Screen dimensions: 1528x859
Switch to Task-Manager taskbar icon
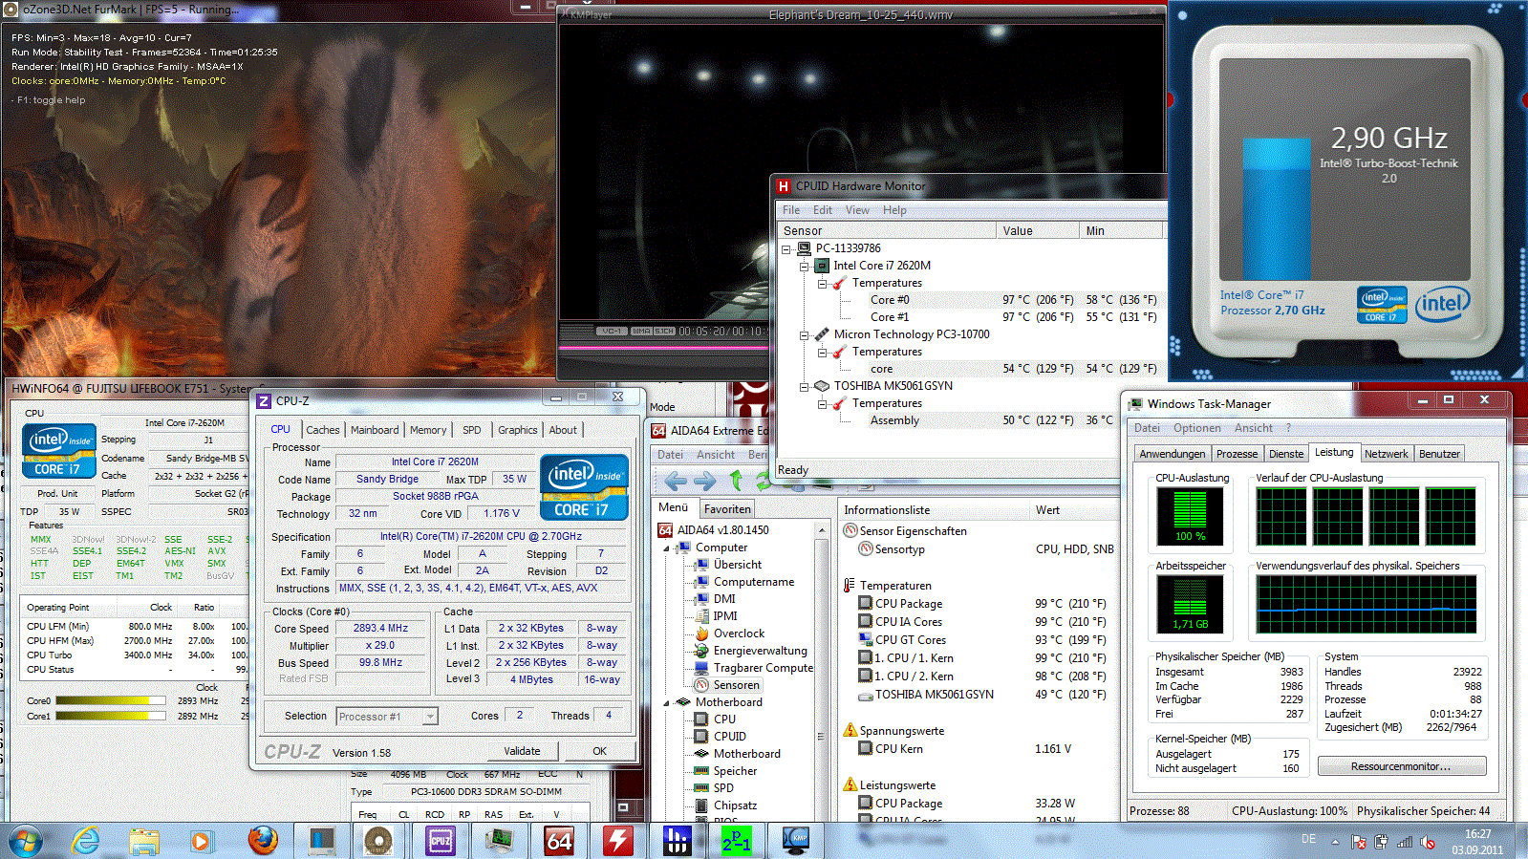coord(499,841)
